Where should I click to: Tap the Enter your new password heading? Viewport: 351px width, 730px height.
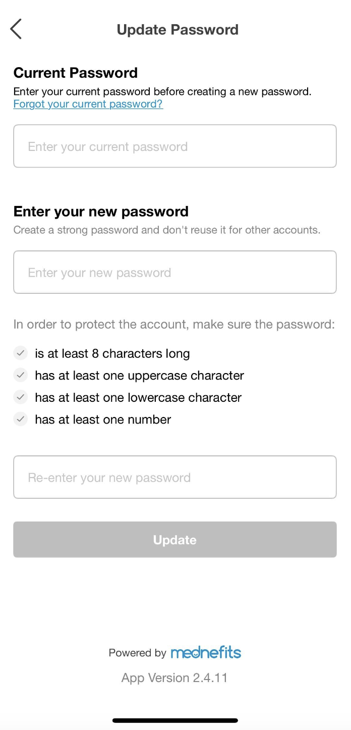[101, 211]
